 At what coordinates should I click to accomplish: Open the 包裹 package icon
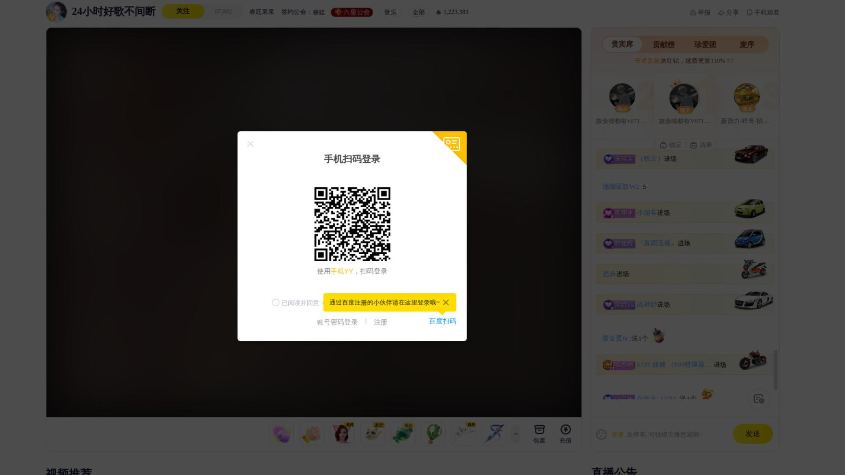click(539, 434)
